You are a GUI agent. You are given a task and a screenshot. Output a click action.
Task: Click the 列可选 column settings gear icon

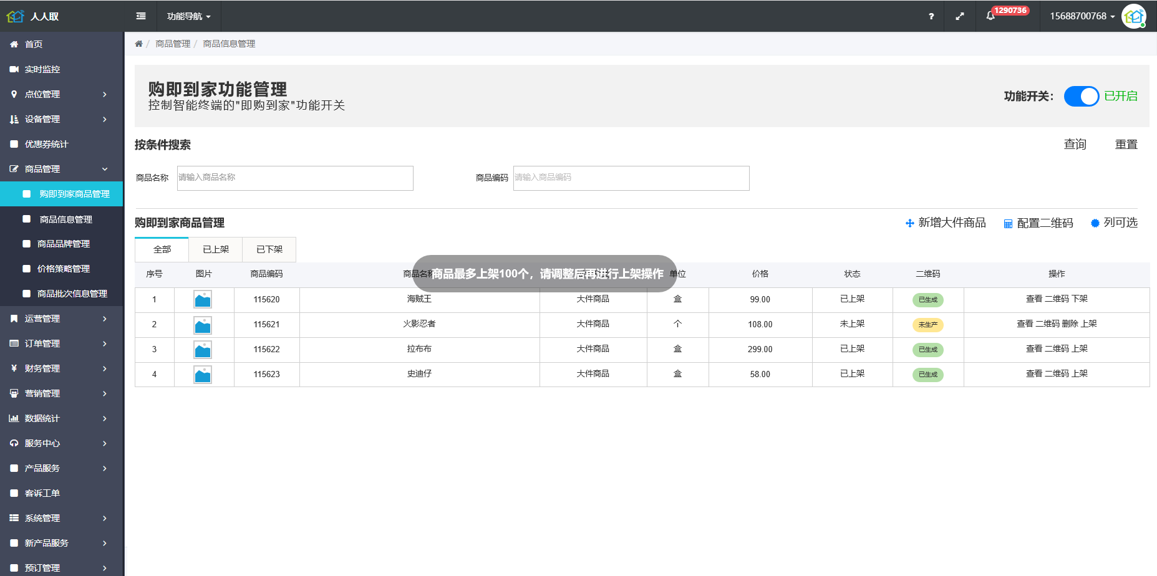pyautogui.click(x=1095, y=223)
